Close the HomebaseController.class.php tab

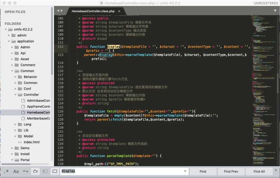pyautogui.click(x=119, y=11)
